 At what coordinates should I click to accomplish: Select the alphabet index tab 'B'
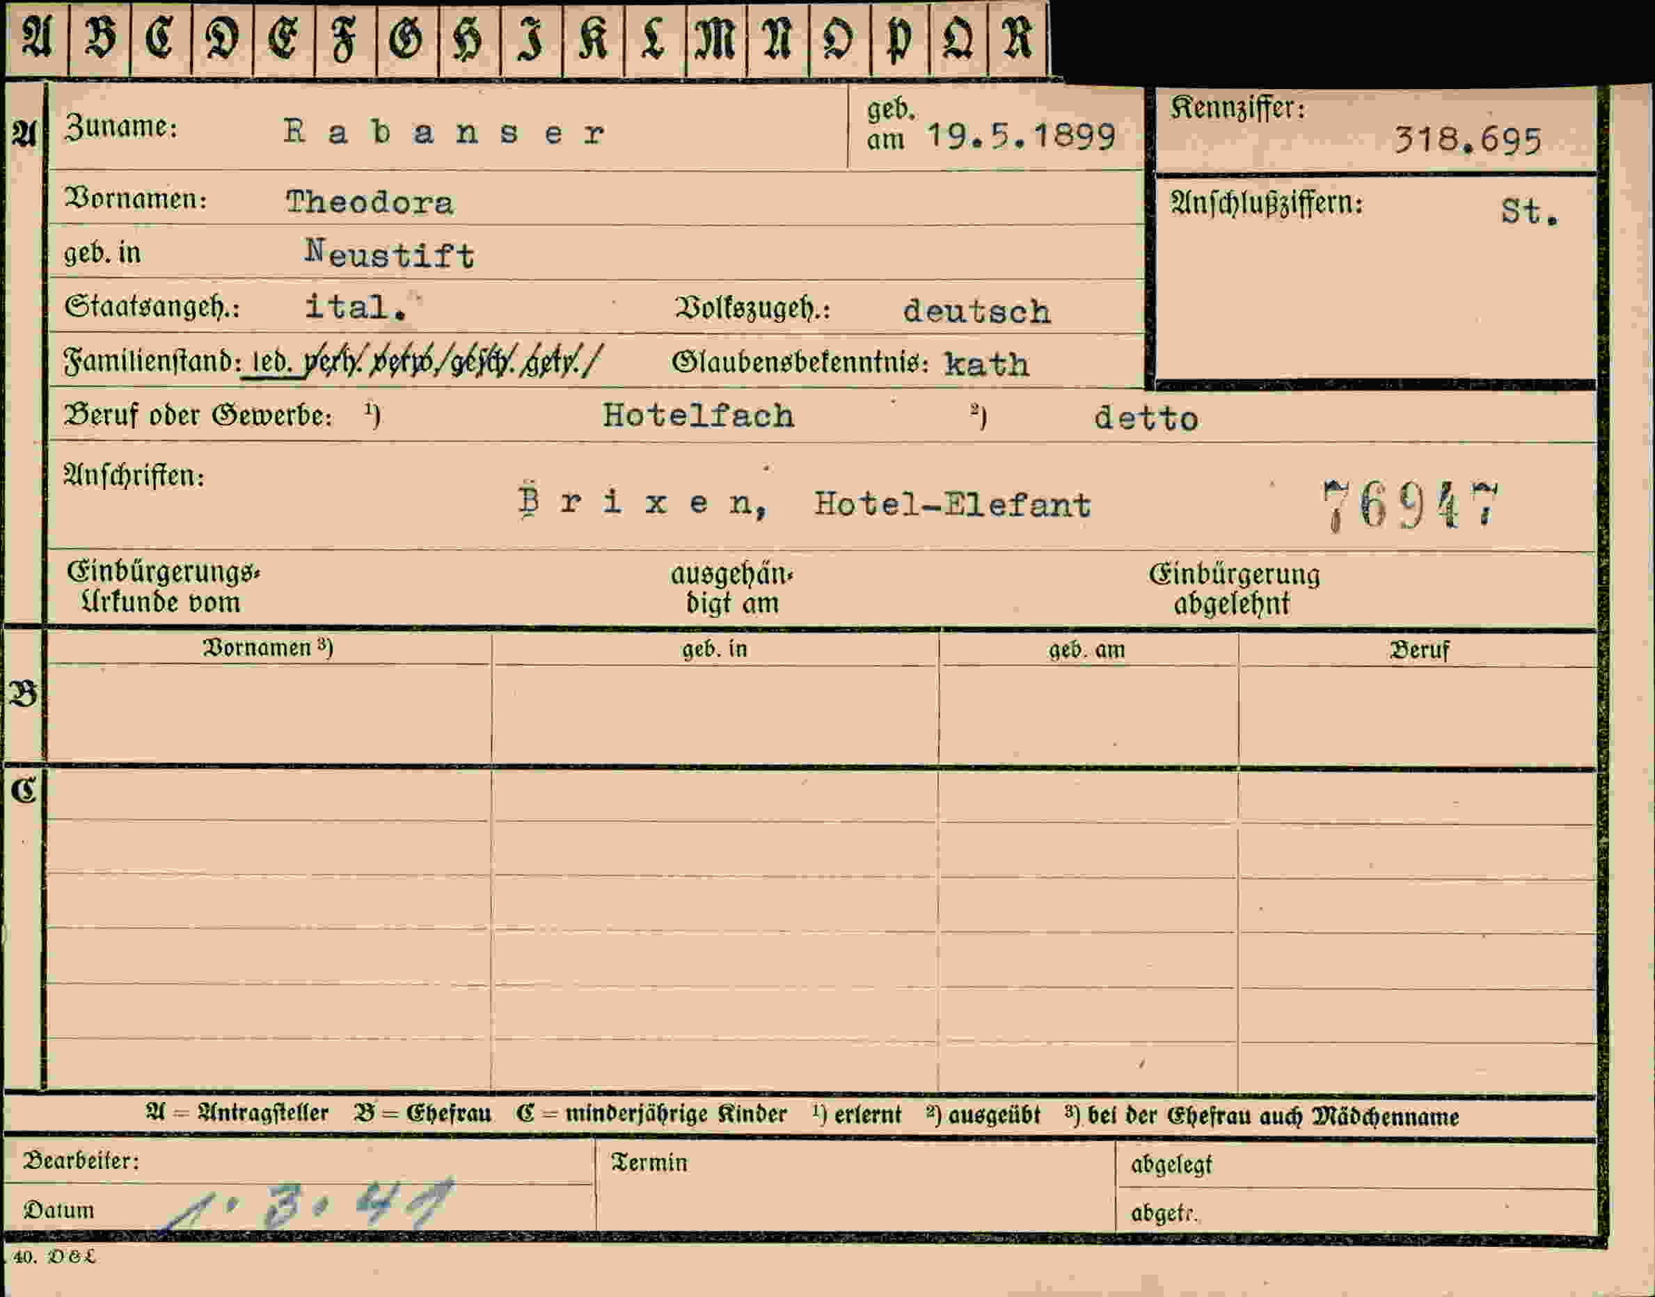(x=100, y=40)
